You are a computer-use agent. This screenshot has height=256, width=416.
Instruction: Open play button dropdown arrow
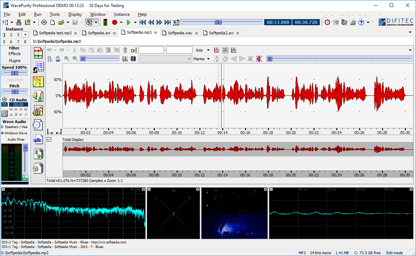135,22
